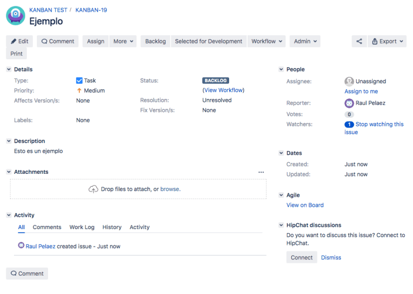Viewport: 413px width, 294px height.
Task: Switch to the History tab
Action: [112, 227]
